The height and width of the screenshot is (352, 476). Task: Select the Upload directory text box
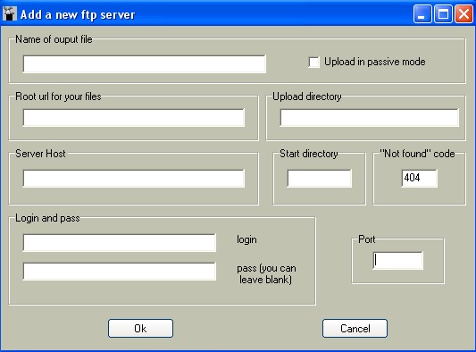point(370,118)
